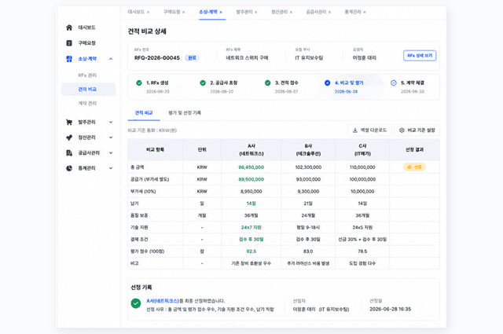Open the 평가 및 선정 기록 sub-tab
The width and height of the screenshot is (503, 334).
click(185, 113)
